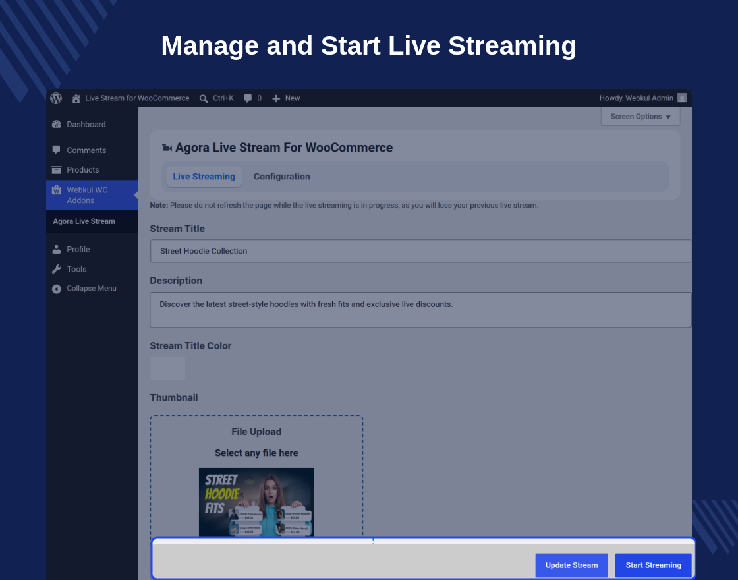Screen dimensions: 738x580
Task: Click the Update Stream button
Action: pos(572,565)
